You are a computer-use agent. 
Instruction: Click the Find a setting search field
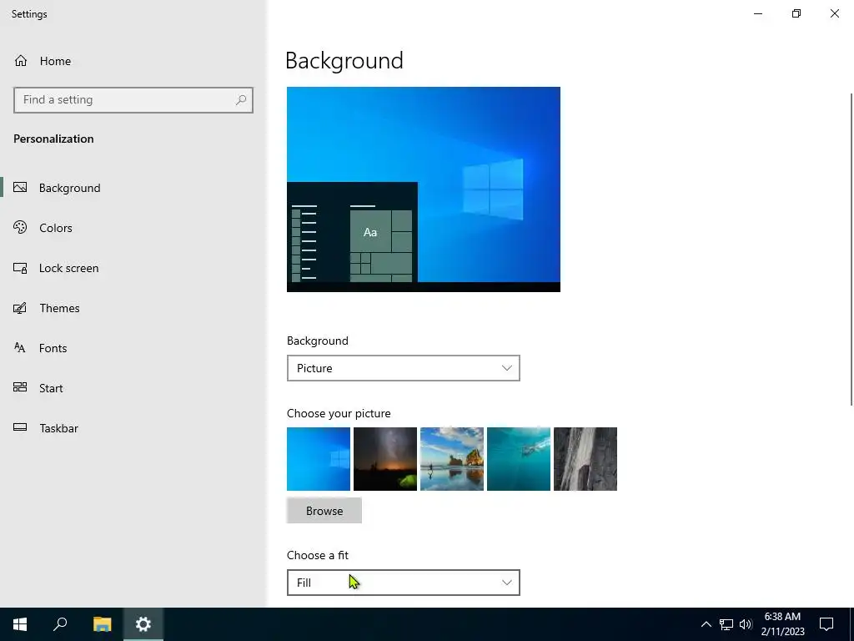point(133,100)
